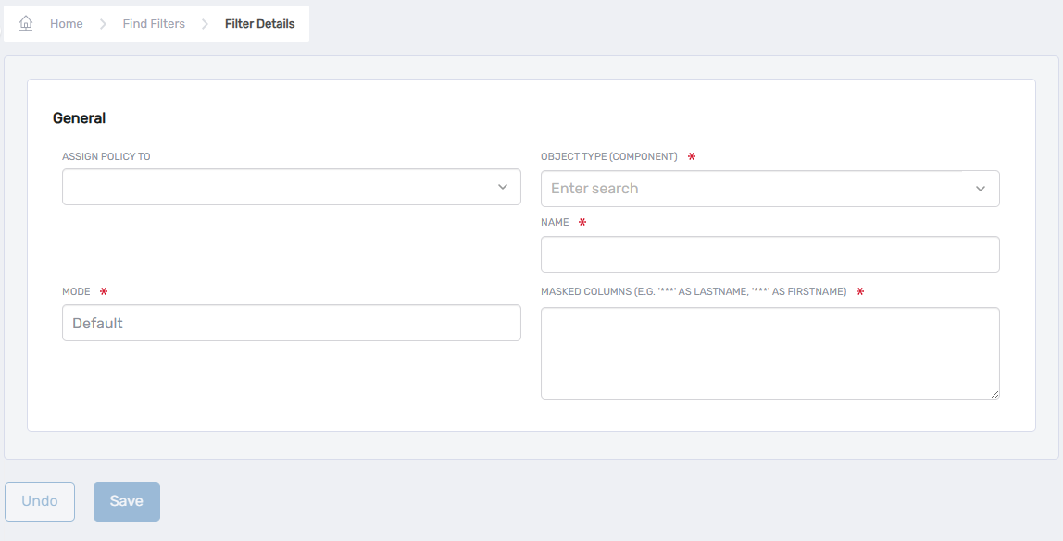Return to Find Filters page
Screen dimensions: 1063x541
[x=154, y=23]
